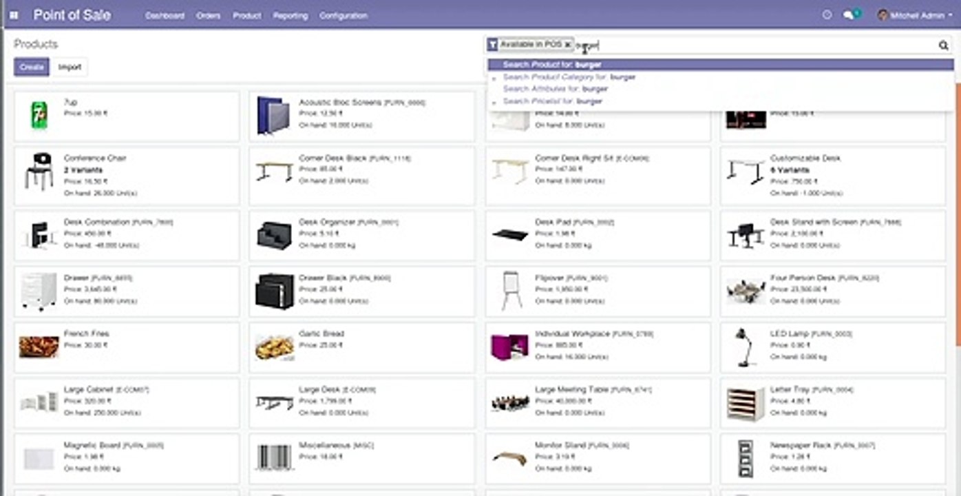The height and width of the screenshot is (496, 961).
Task: Open the apps grid menu icon
Action: 14,14
